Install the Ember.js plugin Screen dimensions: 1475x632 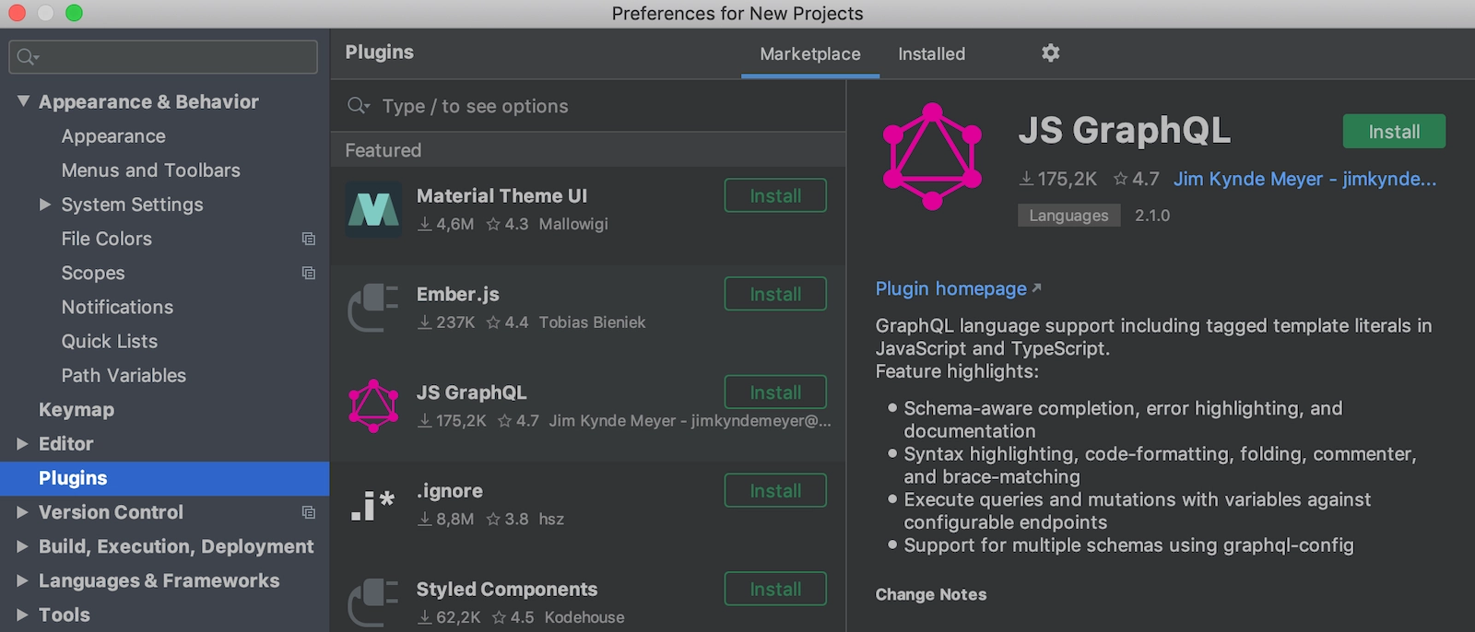click(x=775, y=294)
